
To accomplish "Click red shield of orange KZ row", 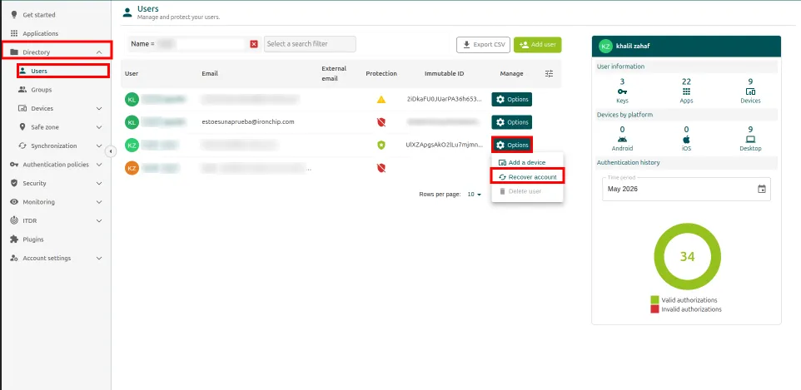I will pos(381,168).
